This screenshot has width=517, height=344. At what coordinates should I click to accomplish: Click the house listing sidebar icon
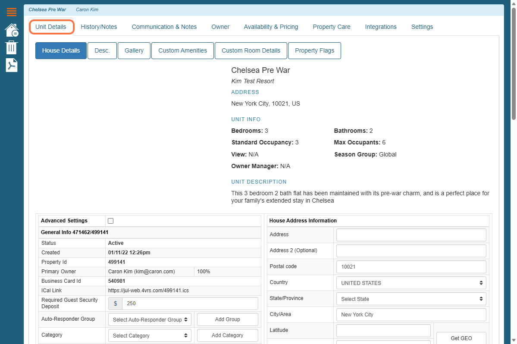click(x=12, y=30)
